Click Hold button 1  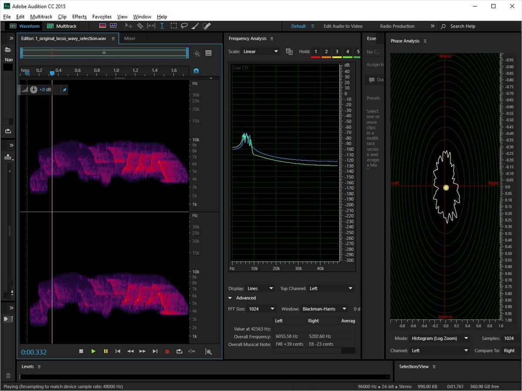tap(316, 52)
